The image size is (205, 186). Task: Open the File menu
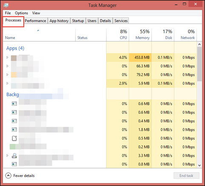pyautogui.click(x=8, y=13)
